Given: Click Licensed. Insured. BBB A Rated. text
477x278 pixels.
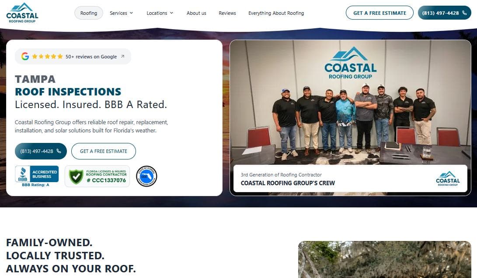Looking at the screenshot, I should pos(91,105).
